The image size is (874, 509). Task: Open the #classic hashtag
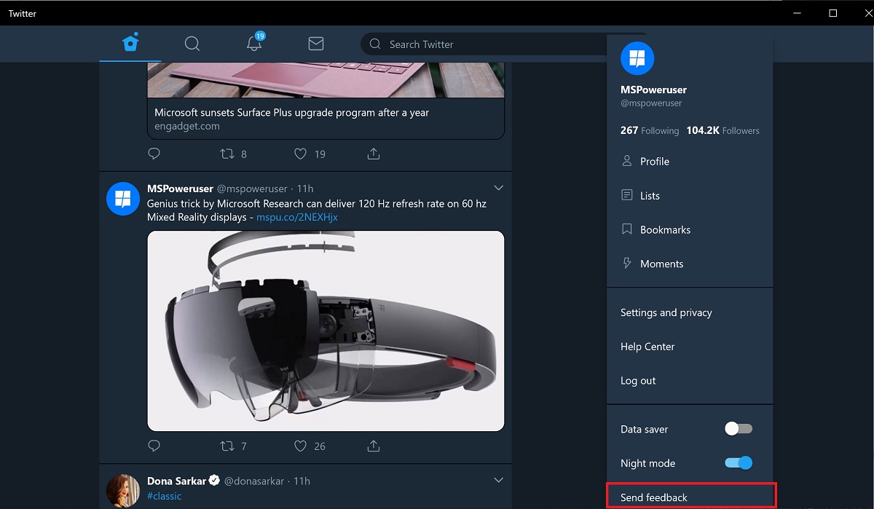(165, 496)
